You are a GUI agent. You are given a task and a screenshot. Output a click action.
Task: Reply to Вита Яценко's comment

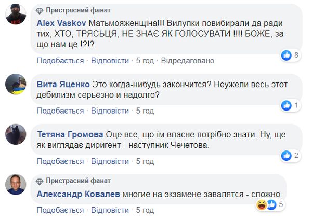[x=110, y=111]
